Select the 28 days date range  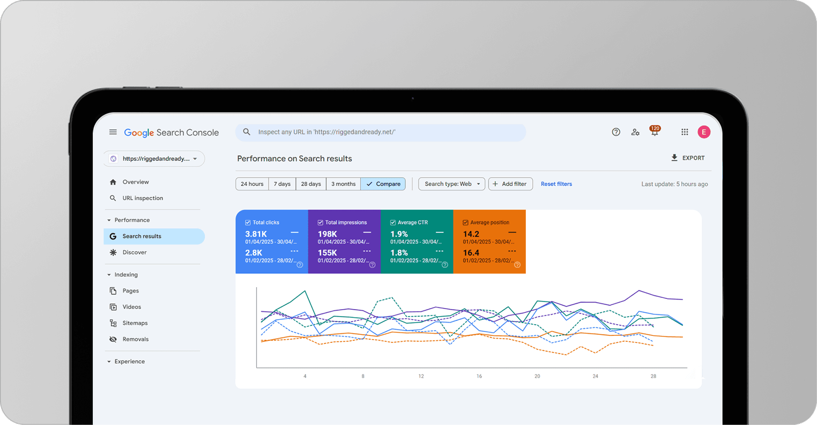click(x=311, y=184)
